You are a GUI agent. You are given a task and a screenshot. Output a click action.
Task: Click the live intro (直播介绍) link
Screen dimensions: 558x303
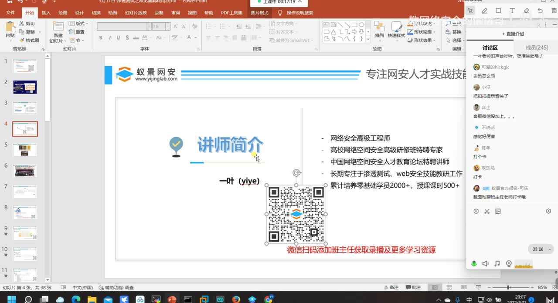pos(513,34)
